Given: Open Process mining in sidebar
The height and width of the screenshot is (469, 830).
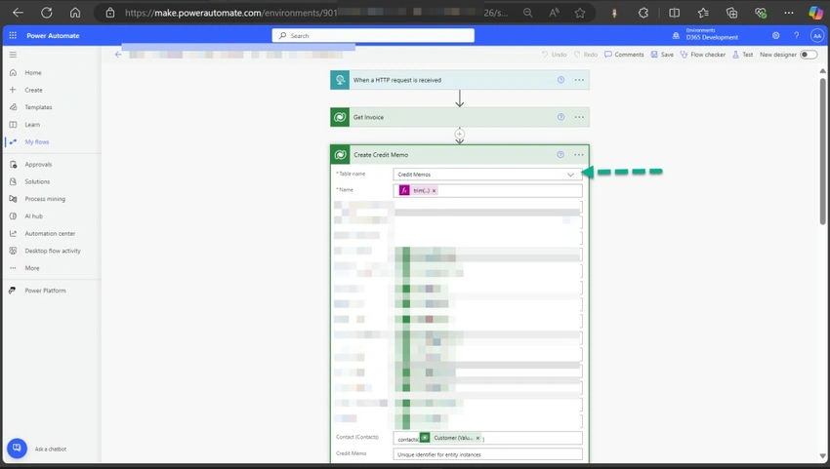Looking at the screenshot, I should [x=45, y=199].
